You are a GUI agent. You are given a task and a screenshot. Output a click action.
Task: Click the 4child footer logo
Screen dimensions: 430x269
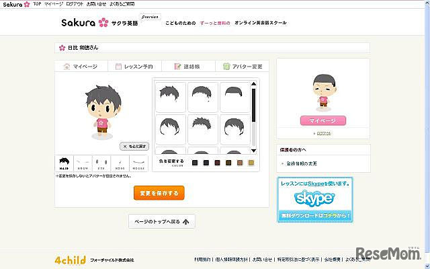click(x=70, y=260)
